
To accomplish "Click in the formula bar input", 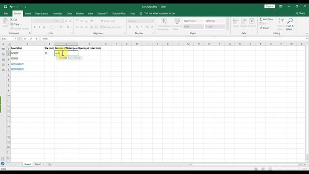I will click(173, 39).
